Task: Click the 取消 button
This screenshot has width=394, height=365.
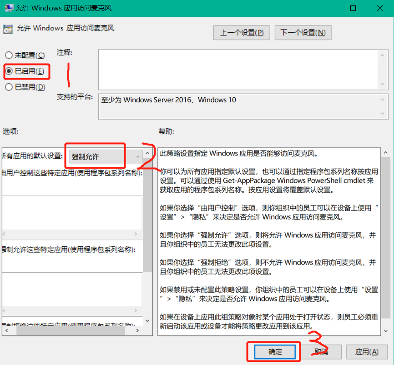Action: click(x=321, y=352)
